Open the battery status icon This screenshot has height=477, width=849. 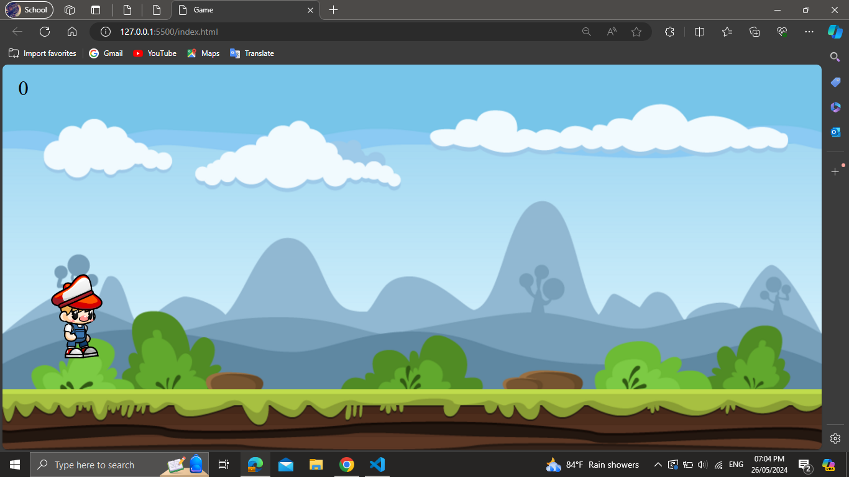point(688,465)
